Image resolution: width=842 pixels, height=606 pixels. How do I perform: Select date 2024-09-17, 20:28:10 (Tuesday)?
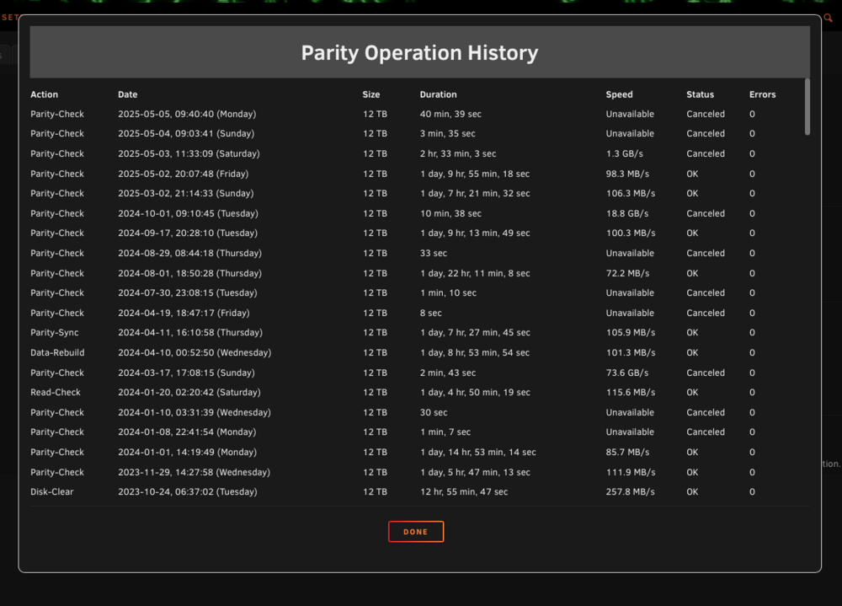[188, 233]
